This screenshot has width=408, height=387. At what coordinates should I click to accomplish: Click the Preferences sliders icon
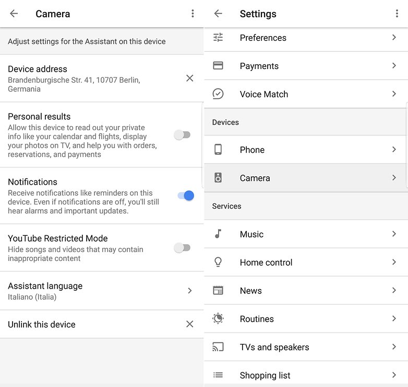(x=218, y=38)
